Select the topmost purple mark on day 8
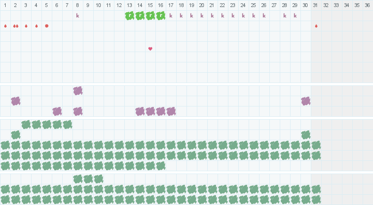 78,91
